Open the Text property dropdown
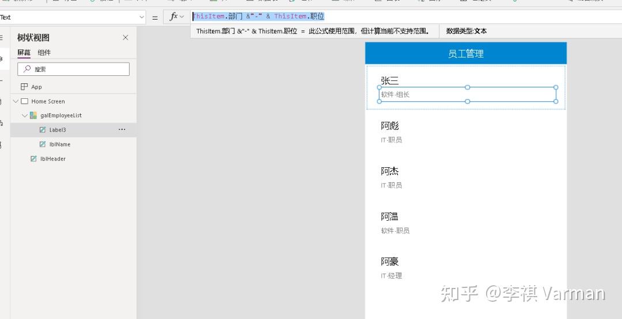The width and height of the screenshot is (622, 319). 142,17
